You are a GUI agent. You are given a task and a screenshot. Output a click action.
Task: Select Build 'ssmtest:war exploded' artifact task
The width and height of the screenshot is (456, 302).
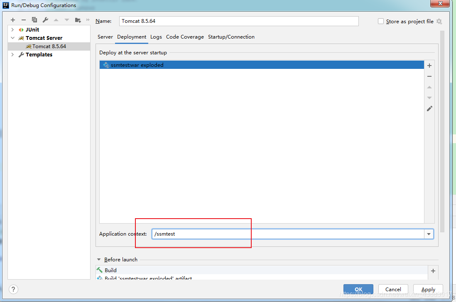pyautogui.click(x=262, y=278)
